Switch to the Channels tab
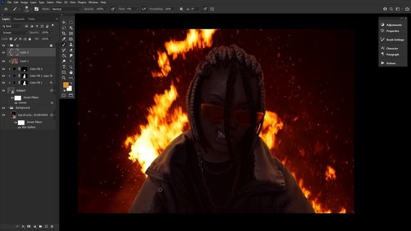 pyautogui.click(x=19, y=19)
